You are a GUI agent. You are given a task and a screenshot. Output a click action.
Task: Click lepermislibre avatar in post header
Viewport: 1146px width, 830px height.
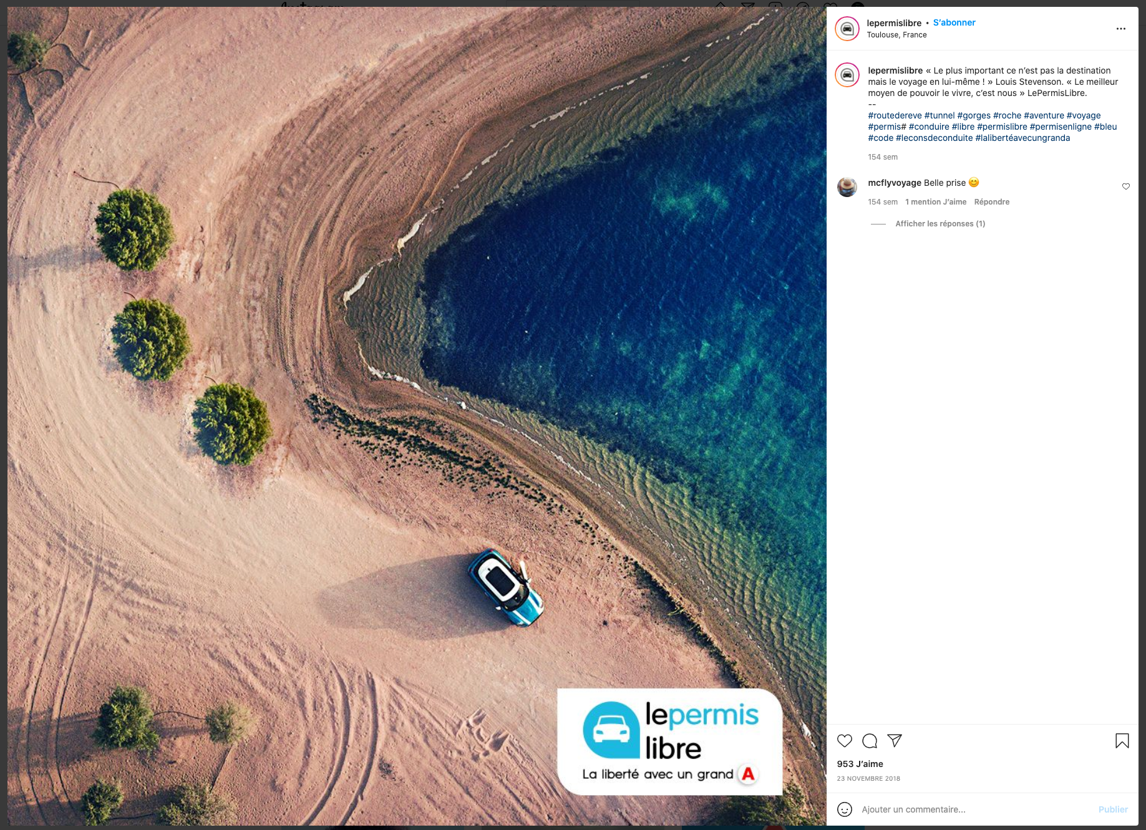coord(847,29)
